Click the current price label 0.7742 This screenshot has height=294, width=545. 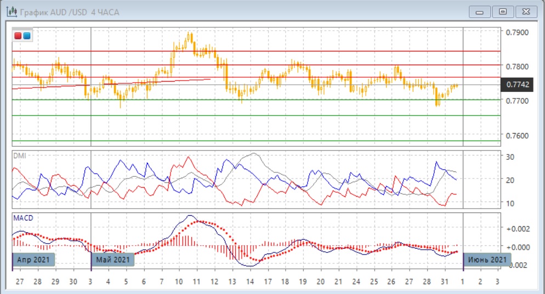(x=518, y=84)
